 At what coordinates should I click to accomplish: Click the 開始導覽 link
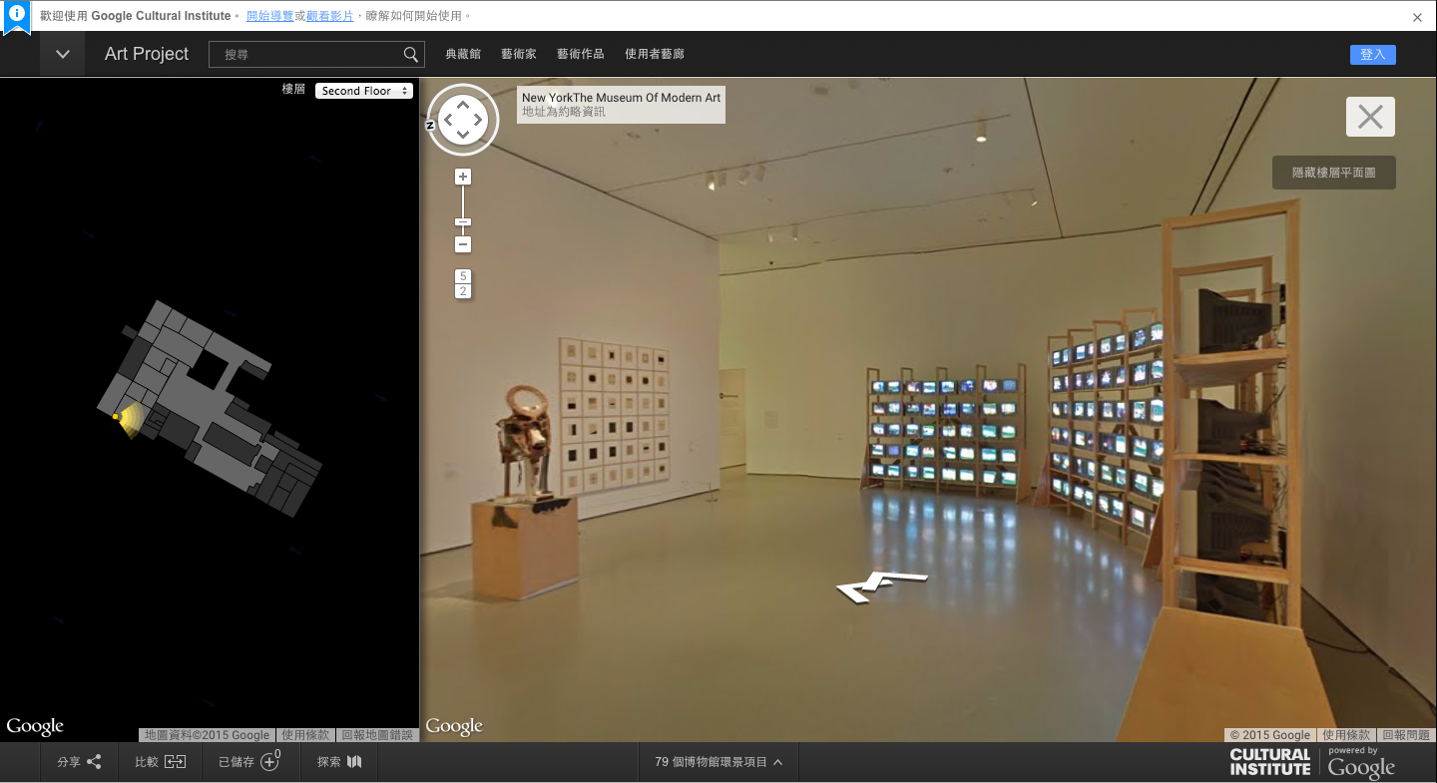269,16
